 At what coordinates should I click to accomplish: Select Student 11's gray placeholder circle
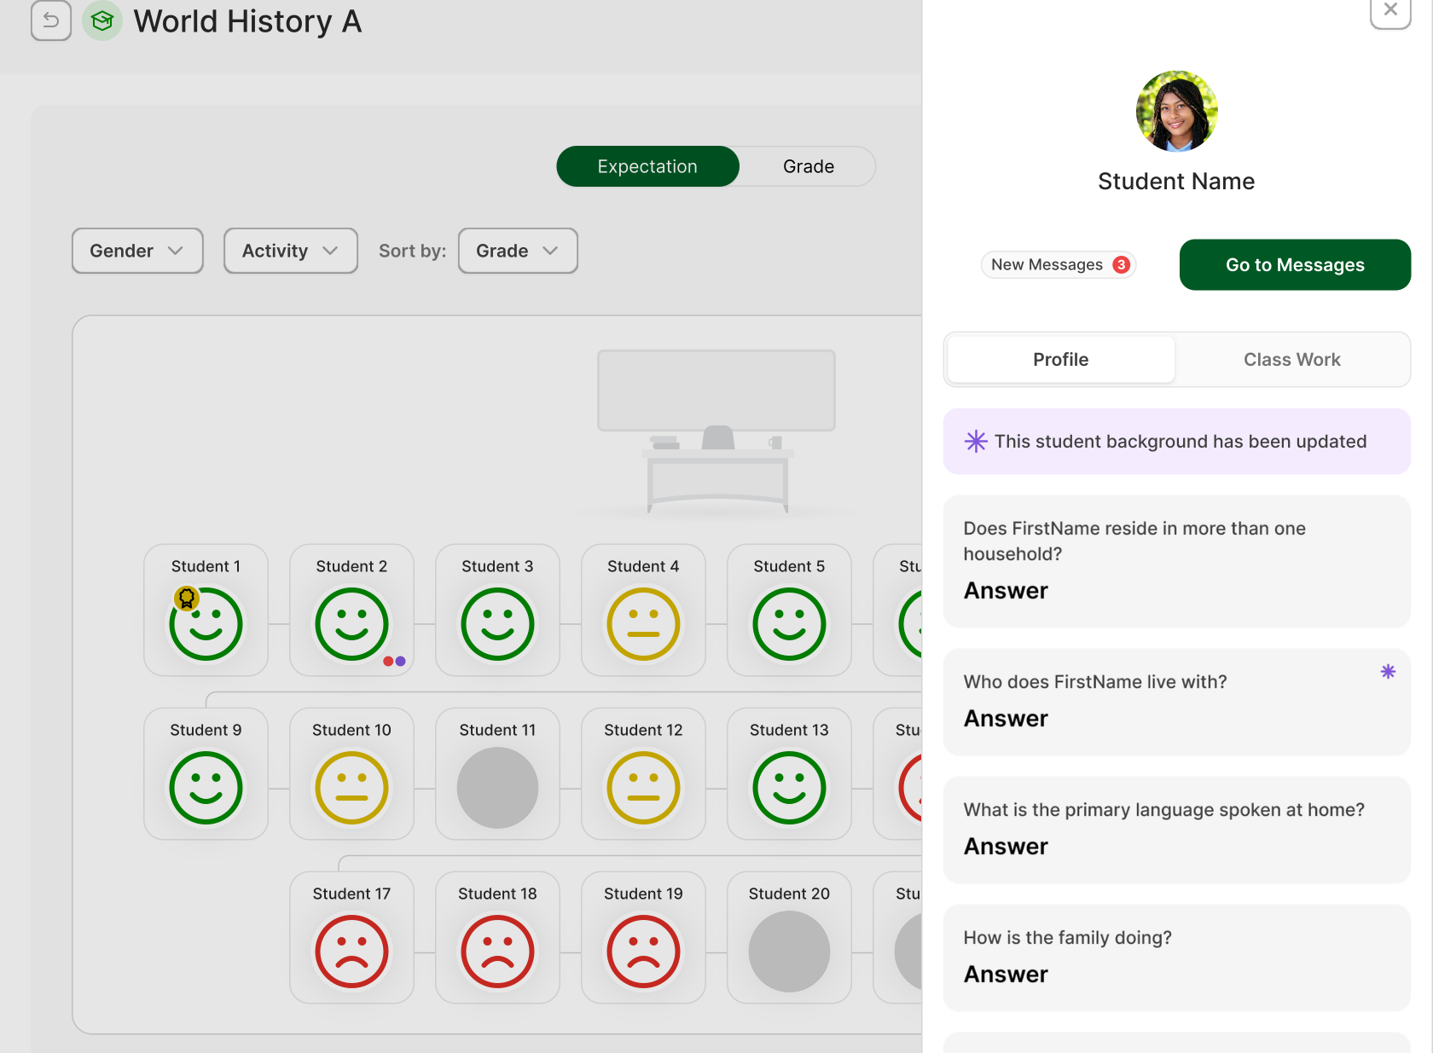point(497,788)
